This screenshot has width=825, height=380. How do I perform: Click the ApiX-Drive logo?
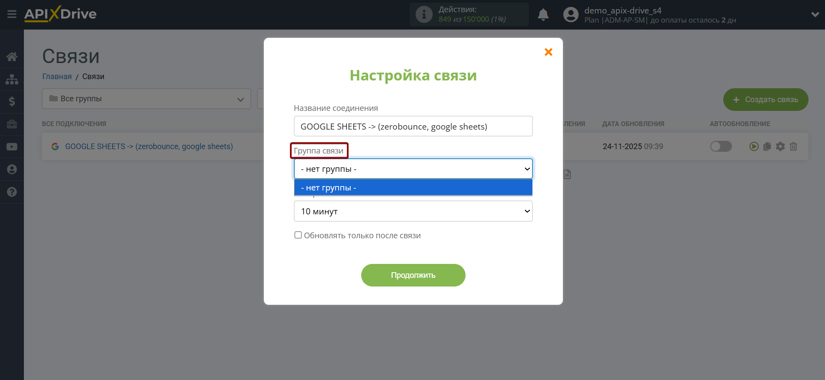[x=60, y=14]
